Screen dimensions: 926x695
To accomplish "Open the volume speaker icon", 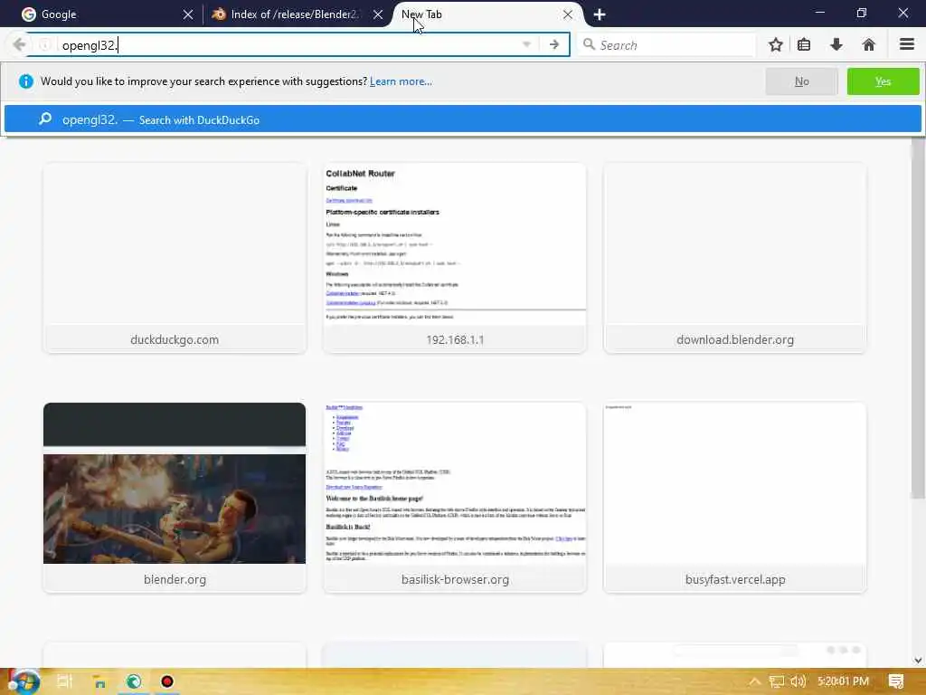I will (x=798, y=681).
